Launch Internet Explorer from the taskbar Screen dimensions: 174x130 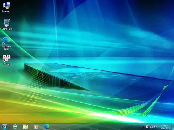point(15,127)
